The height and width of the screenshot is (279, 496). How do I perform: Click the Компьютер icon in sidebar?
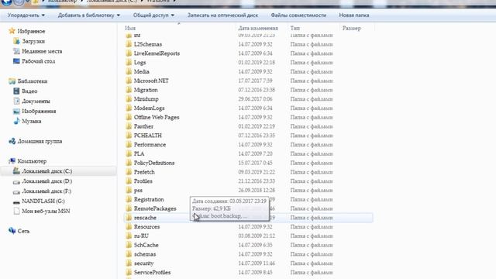click(x=12, y=161)
